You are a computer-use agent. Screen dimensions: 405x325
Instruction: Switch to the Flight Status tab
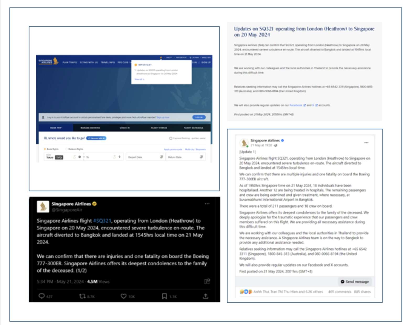tap(159, 128)
